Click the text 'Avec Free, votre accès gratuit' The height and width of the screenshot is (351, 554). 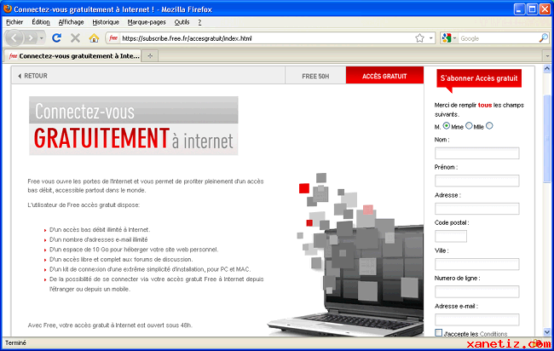coord(110,325)
